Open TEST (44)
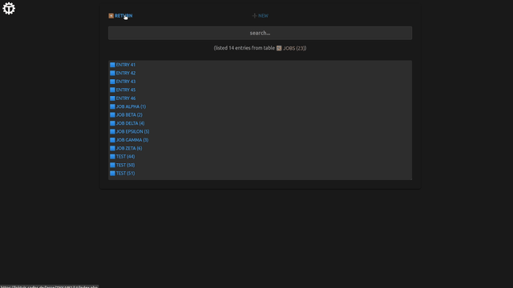Screen dimensions: 513x288 pos(125,157)
